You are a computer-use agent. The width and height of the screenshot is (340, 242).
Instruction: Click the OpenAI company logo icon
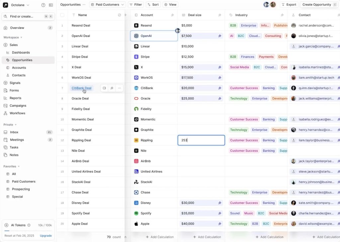pyautogui.click(x=136, y=36)
